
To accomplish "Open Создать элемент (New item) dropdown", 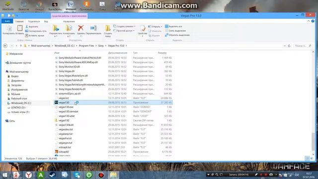I will (x=124, y=26).
